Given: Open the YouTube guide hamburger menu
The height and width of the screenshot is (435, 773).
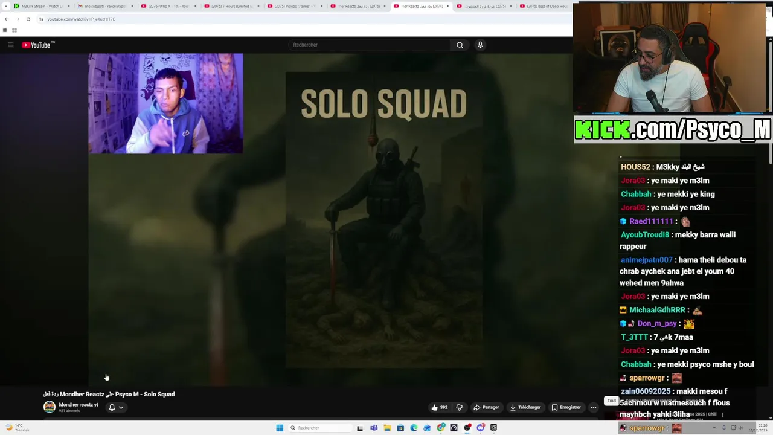Looking at the screenshot, I should pos(11,45).
